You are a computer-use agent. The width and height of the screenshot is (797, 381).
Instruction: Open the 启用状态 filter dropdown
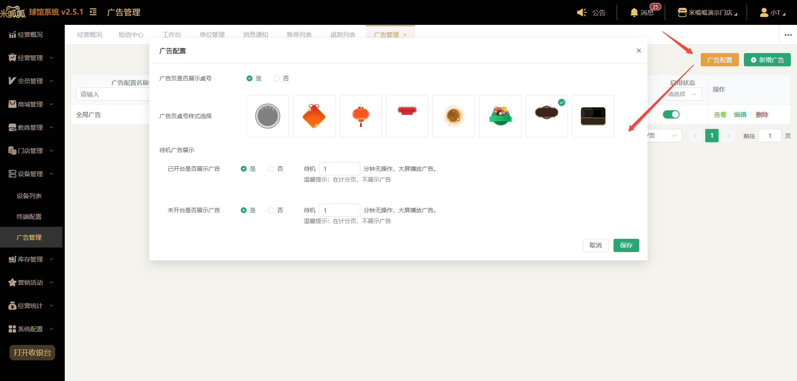pos(682,94)
